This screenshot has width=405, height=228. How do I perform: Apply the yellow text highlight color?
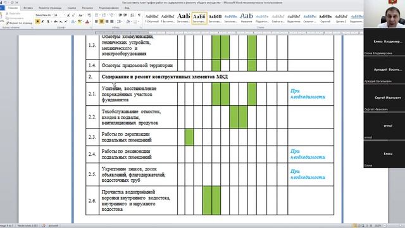[79, 22]
